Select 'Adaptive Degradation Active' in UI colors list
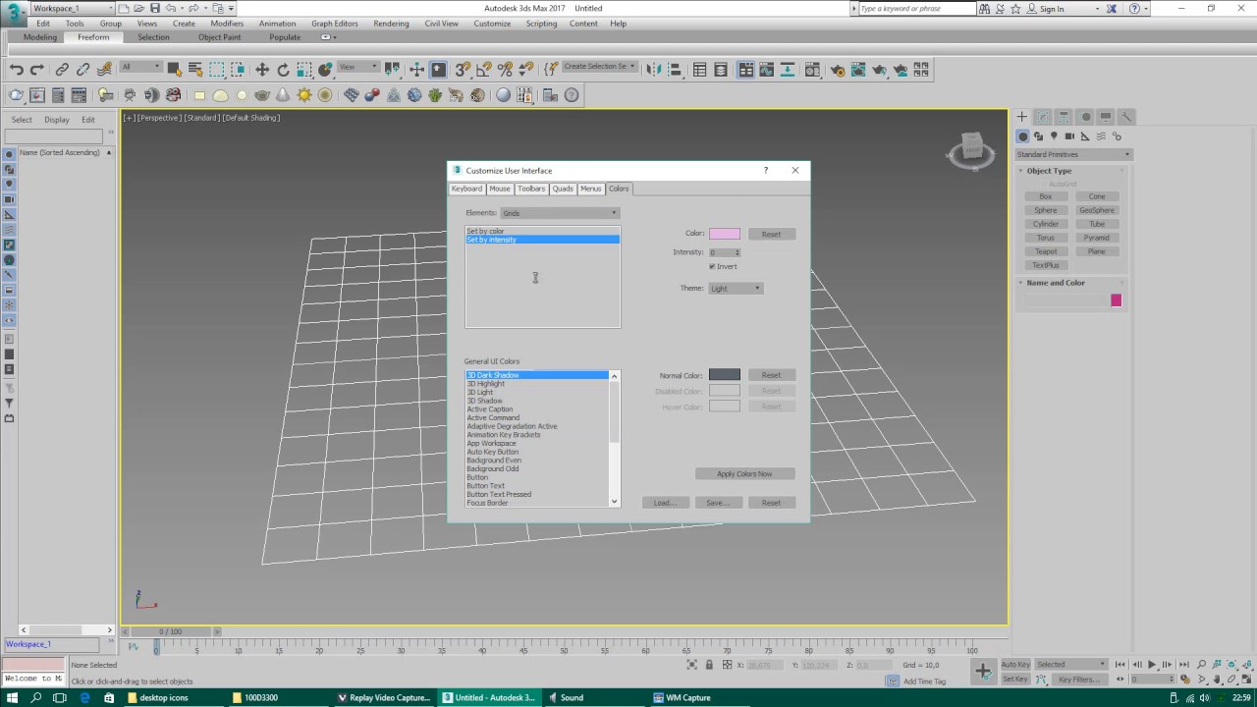The height and width of the screenshot is (707, 1257). (537, 426)
